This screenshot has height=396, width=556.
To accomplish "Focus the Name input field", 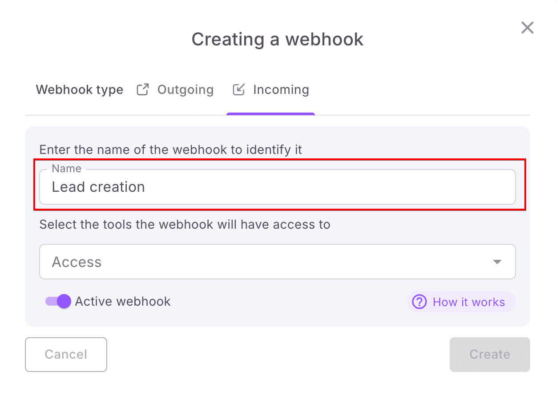I will tap(311, 187).
